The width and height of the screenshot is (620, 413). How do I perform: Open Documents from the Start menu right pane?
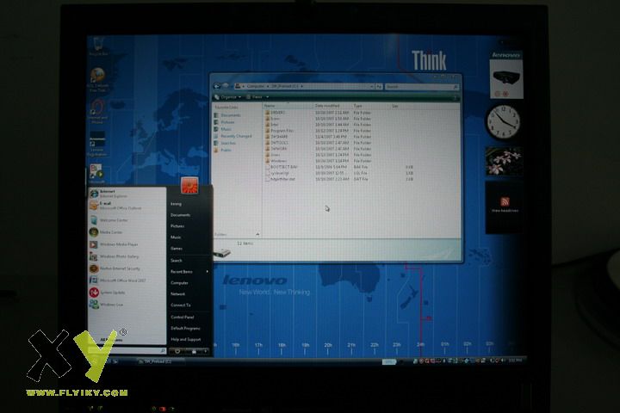pos(181,215)
